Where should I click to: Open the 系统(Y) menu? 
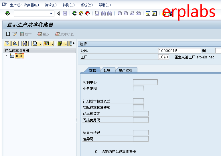tap(86, 5)
